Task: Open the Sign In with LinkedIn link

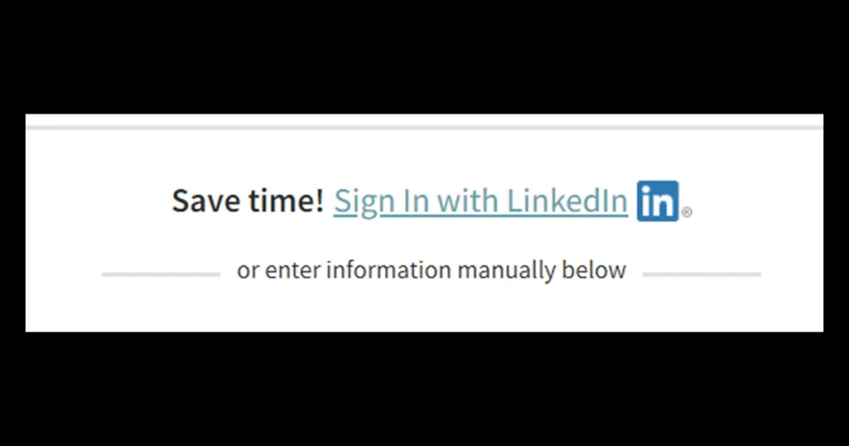Action: (x=481, y=202)
